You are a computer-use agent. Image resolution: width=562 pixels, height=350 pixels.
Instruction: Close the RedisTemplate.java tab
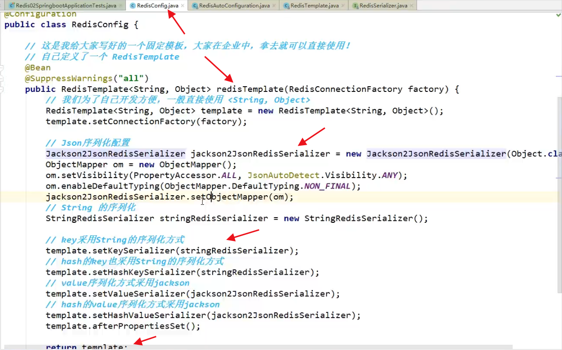[x=343, y=5]
